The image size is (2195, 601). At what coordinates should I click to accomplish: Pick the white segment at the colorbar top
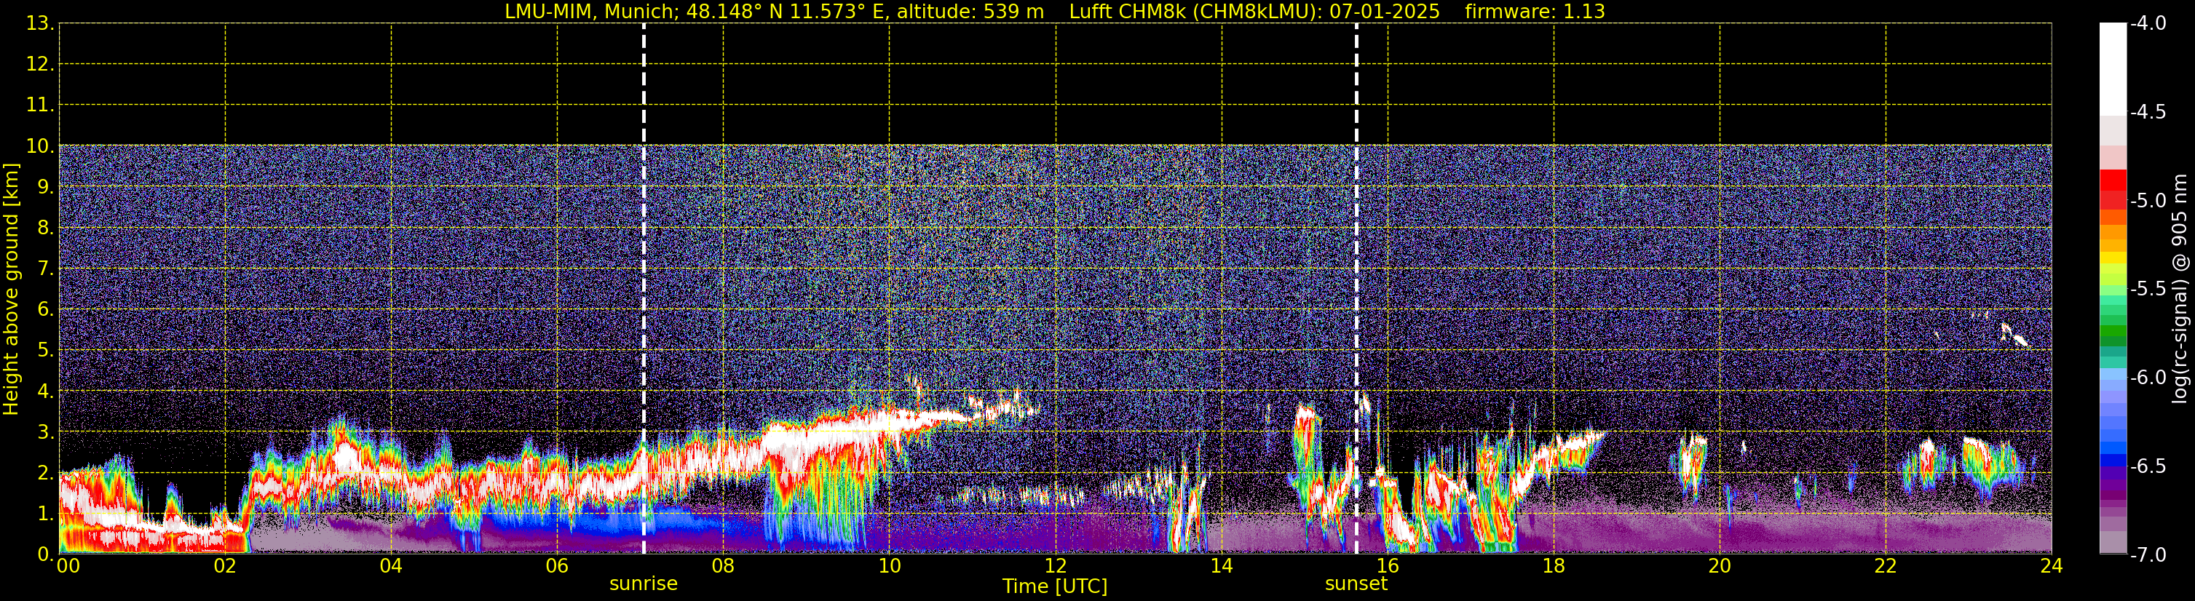[2112, 69]
